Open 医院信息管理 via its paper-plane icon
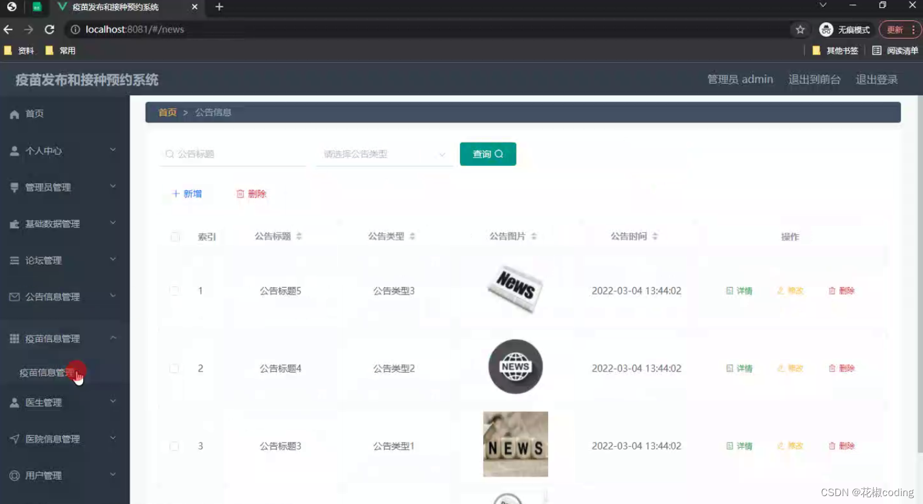The height and width of the screenshot is (504, 923). pyautogui.click(x=14, y=438)
